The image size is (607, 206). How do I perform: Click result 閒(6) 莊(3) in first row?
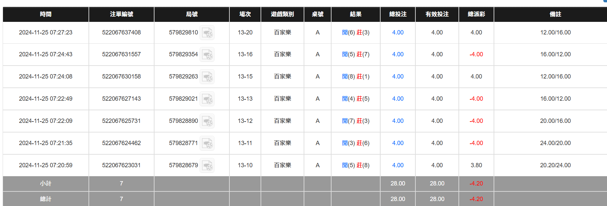click(355, 32)
